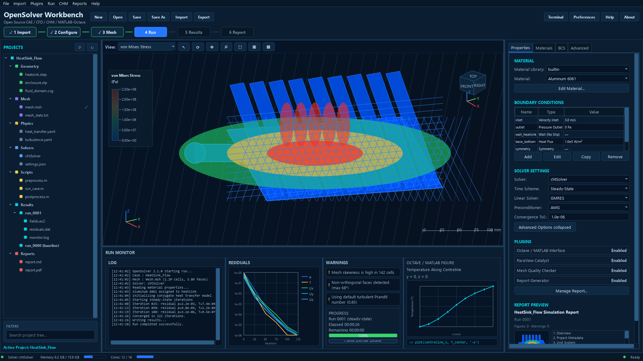The image size is (643, 361).
Task: Click the RIGHT face of the view cube
Action: click(480, 85)
